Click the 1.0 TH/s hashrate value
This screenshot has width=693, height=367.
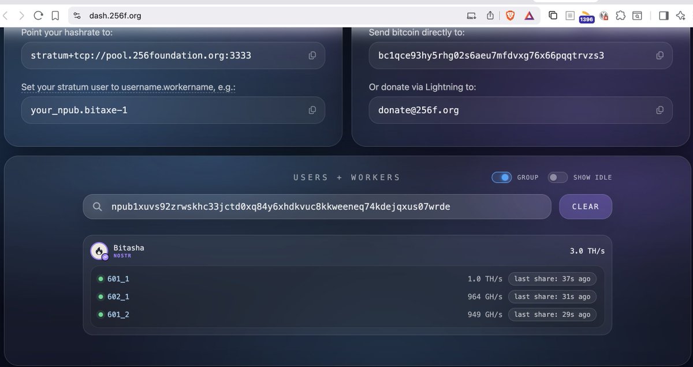pos(485,279)
